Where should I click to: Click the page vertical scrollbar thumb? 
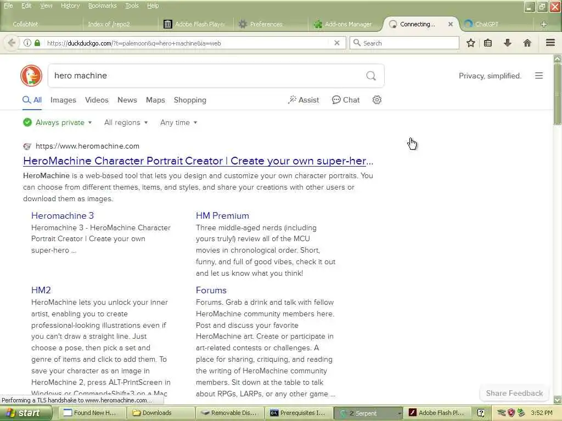coord(558,94)
